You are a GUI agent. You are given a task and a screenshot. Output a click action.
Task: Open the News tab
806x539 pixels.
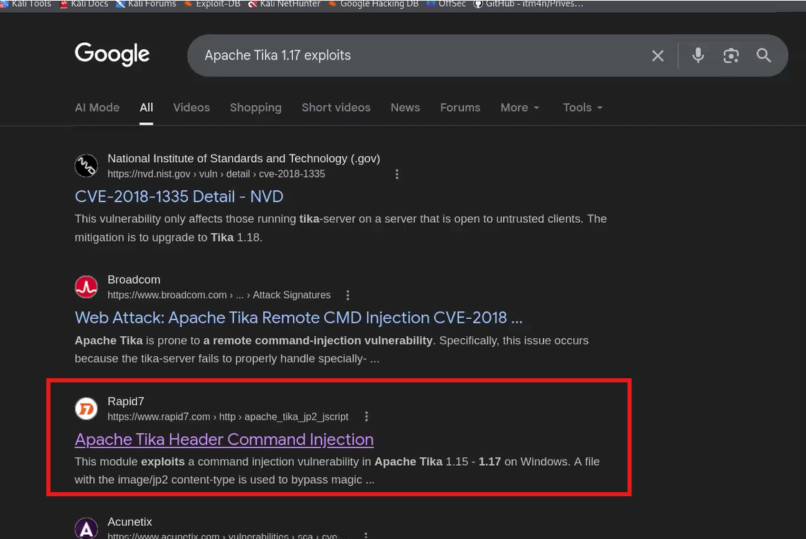pos(405,108)
